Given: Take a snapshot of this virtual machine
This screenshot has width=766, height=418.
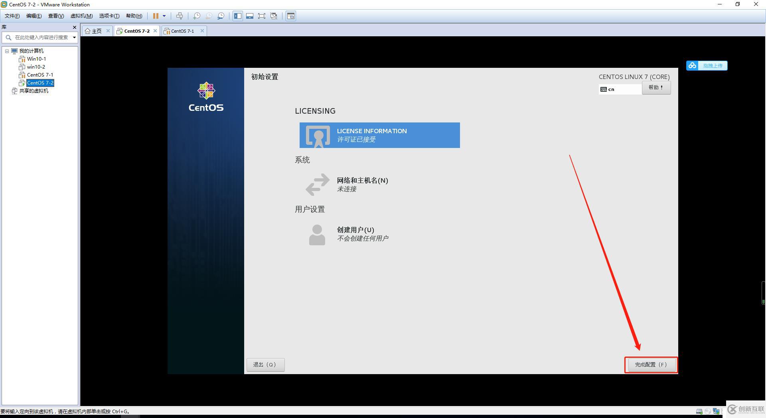Looking at the screenshot, I should pos(197,16).
